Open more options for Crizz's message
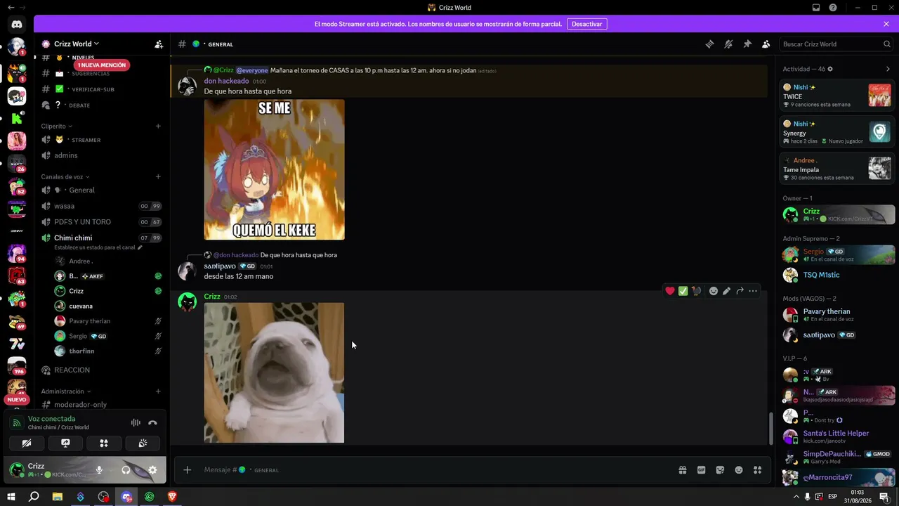Image resolution: width=899 pixels, height=506 pixels. [753, 291]
